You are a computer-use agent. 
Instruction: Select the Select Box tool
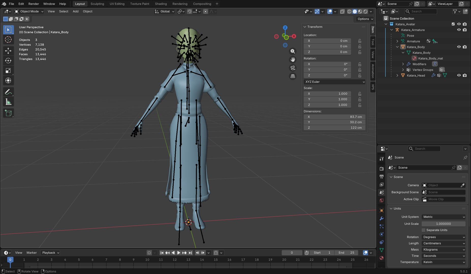8,30
